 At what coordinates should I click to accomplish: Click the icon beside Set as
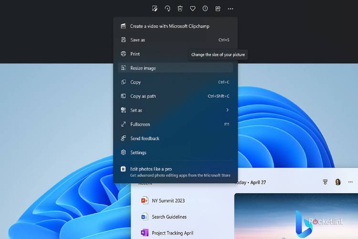(123, 110)
